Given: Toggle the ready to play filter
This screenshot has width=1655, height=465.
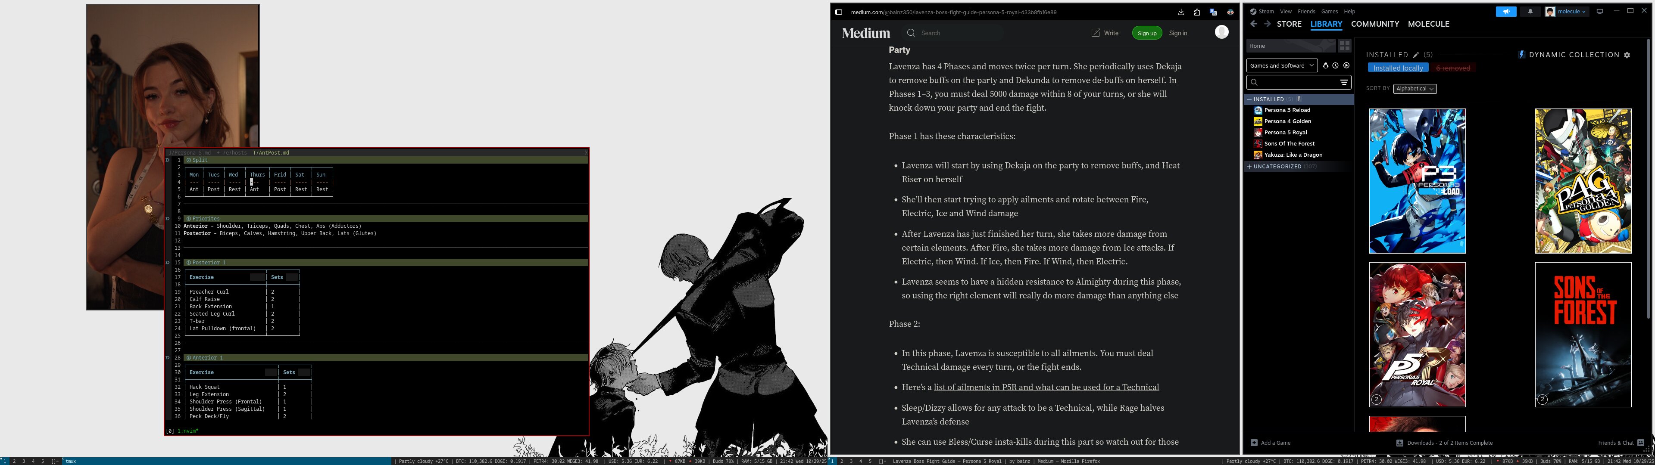Looking at the screenshot, I should point(1346,65).
